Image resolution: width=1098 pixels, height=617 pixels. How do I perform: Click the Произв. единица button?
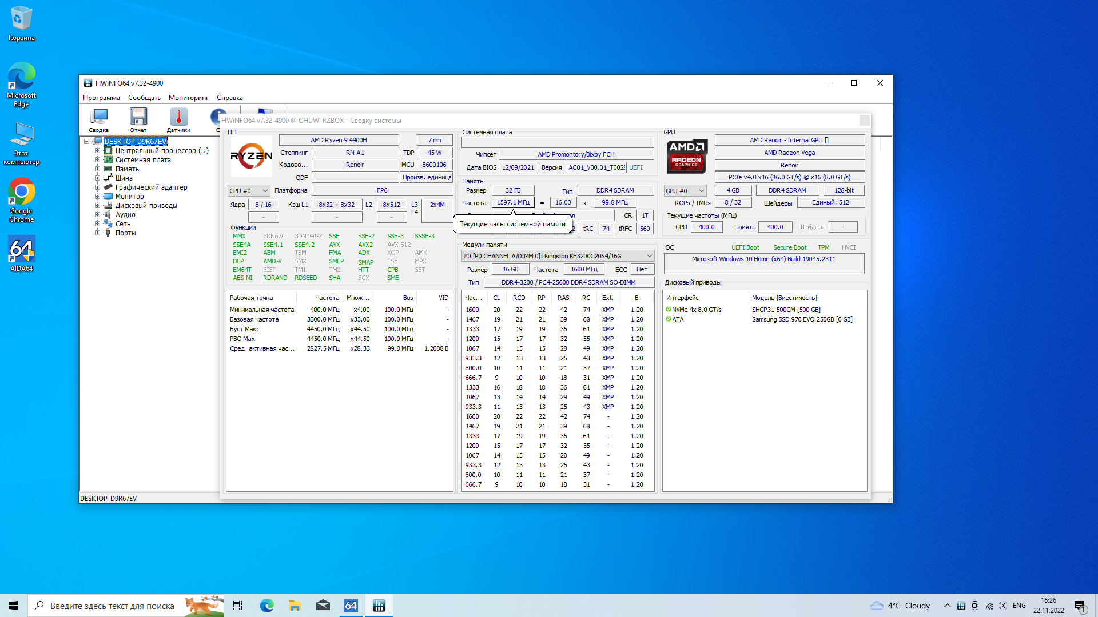coord(426,177)
